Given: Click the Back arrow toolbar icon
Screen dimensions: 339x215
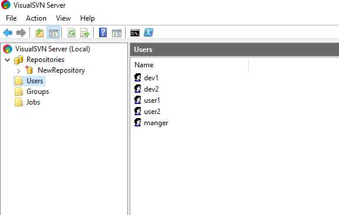Looking at the screenshot, I should tap(8, 33).
